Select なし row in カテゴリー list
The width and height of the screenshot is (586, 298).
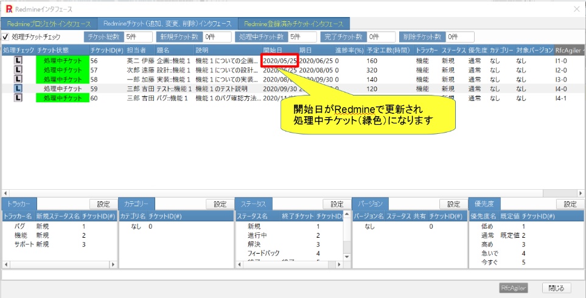[176, 226]
